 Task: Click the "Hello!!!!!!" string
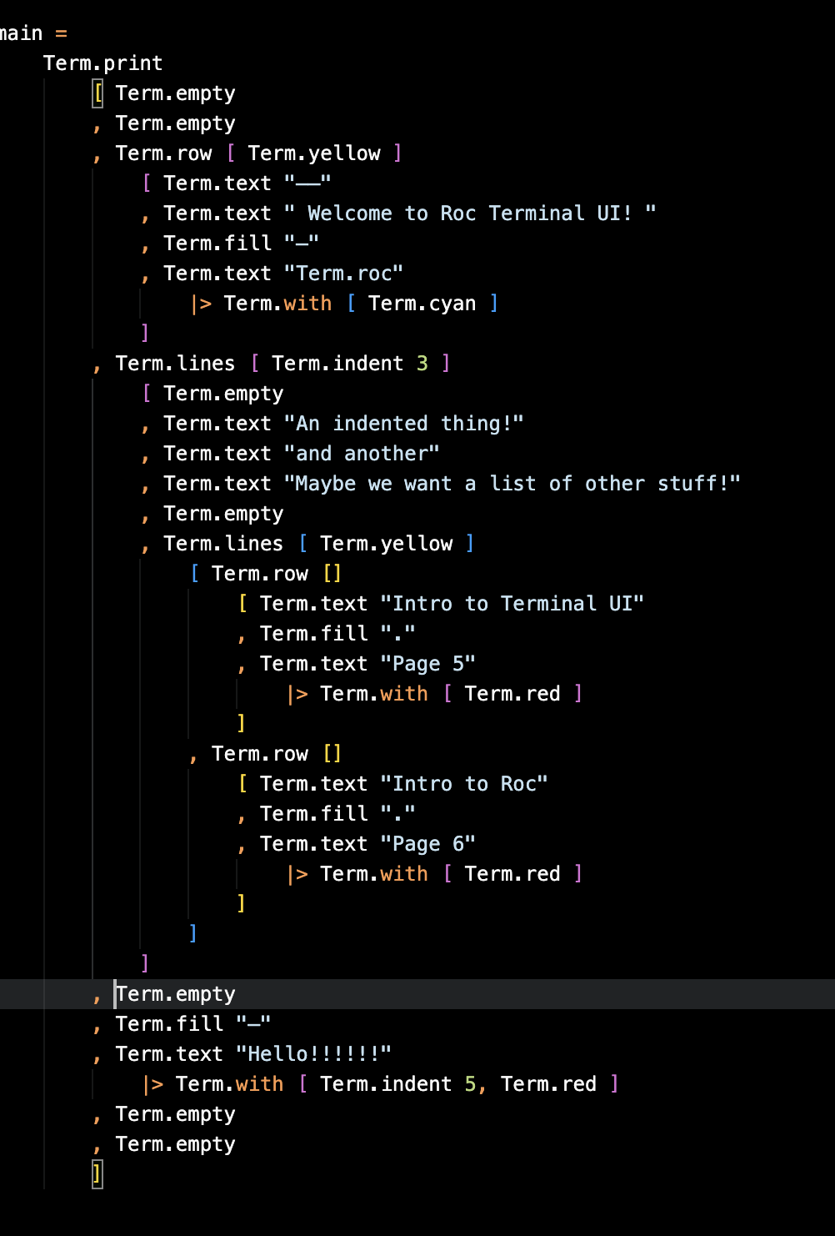[x=314, y=1054]
